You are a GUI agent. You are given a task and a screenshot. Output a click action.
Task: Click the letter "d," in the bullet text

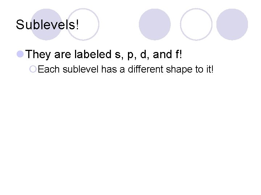[145, 55]
